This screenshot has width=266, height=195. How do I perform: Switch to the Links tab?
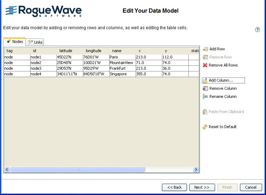tap(35, 42)
